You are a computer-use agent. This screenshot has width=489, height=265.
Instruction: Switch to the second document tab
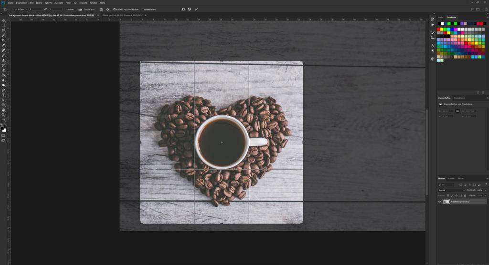click(122, 15)
